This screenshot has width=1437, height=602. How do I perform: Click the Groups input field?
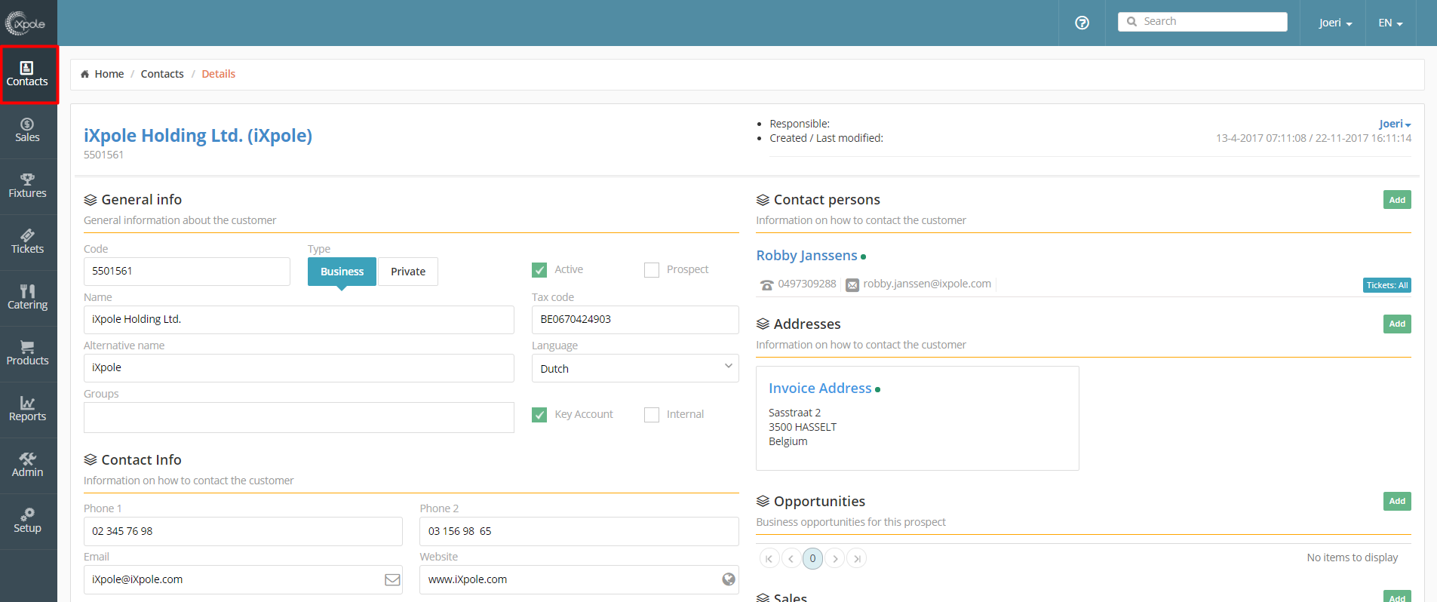[x=299, y=417]
